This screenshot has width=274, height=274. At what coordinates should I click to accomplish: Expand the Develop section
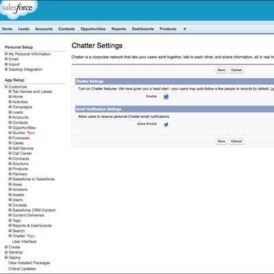click(x=6, y=252)
